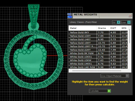Viewport: 135px width, 101px height.
Task: Select the White Gold:14K PdW row
Action: tap(98, 67)
